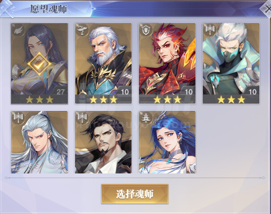Select the masked silver-haired soul master card
This screenshot has height=214, width=271.
point(231,63)
